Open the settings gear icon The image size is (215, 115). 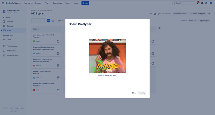point(206,3)
